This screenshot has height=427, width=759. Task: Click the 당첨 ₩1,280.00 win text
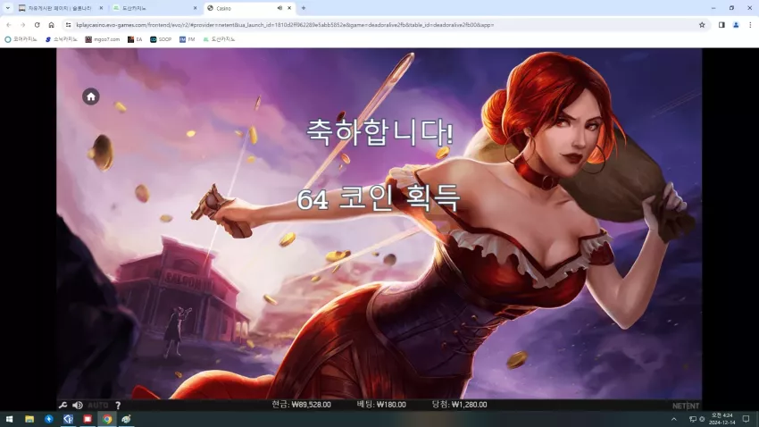click(x=459, y=405)
